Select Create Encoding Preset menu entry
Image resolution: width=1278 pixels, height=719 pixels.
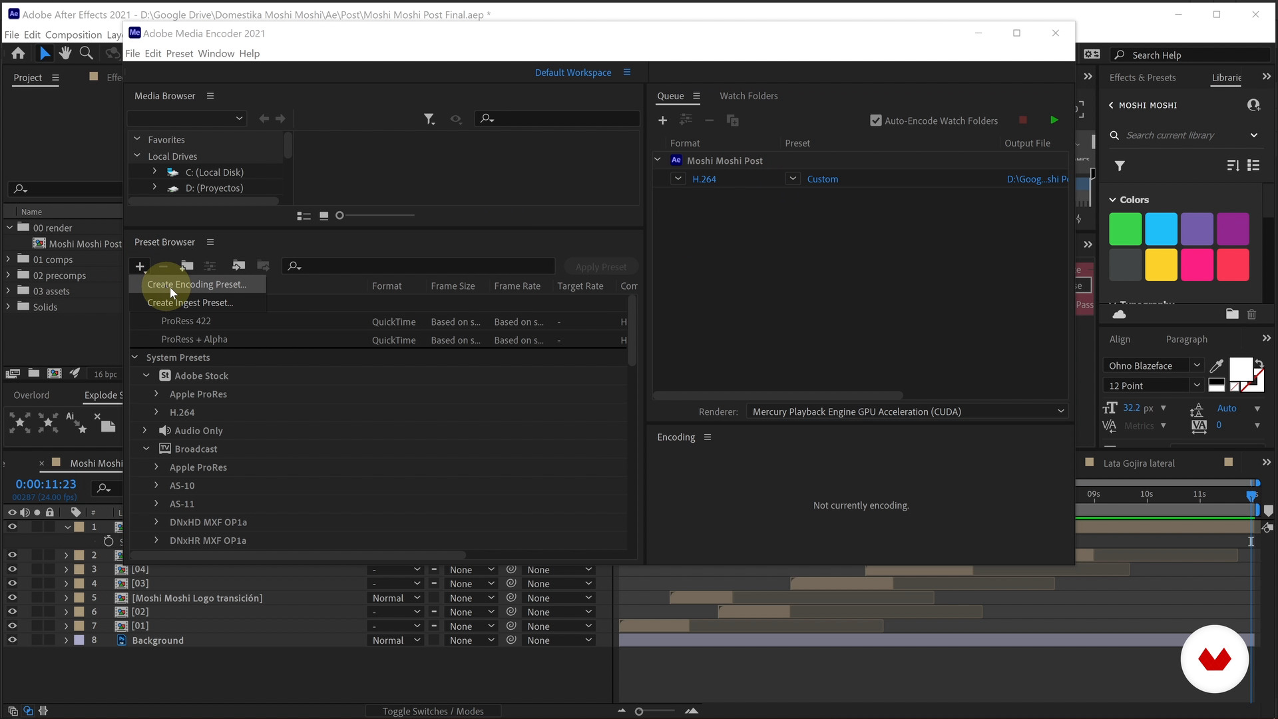(x=197, y=284)
